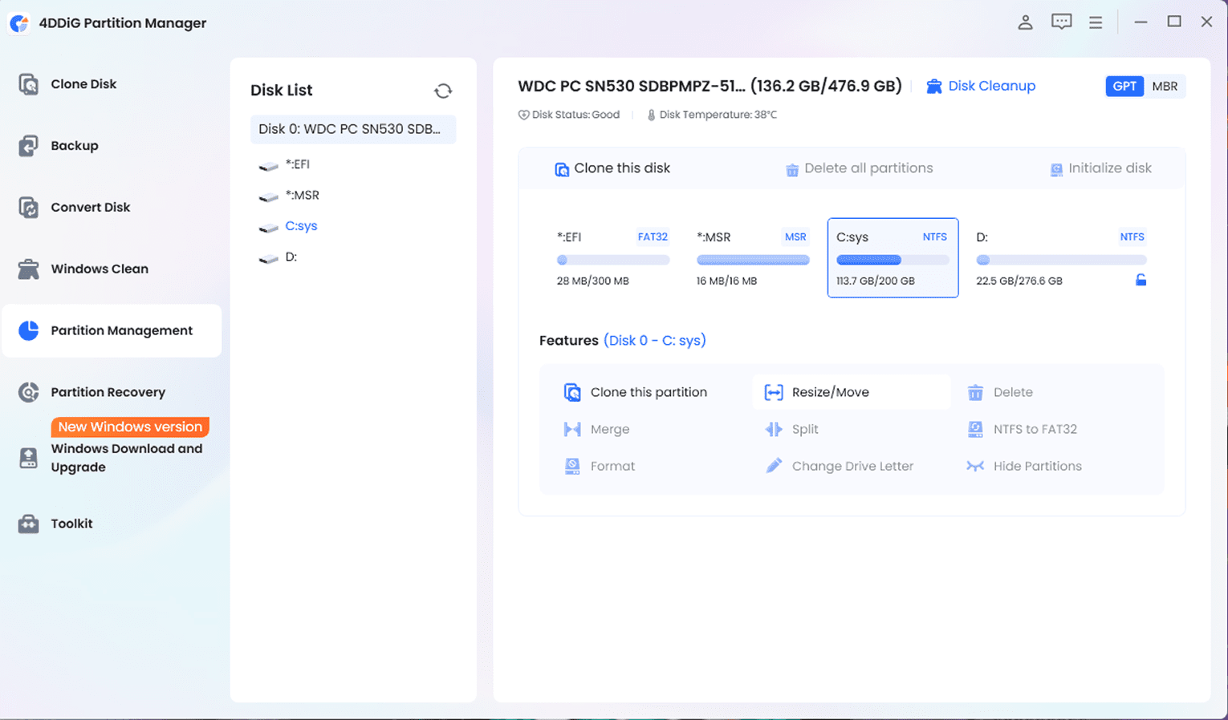
Task: Switch to MBR
Action: pos(1165,86)
